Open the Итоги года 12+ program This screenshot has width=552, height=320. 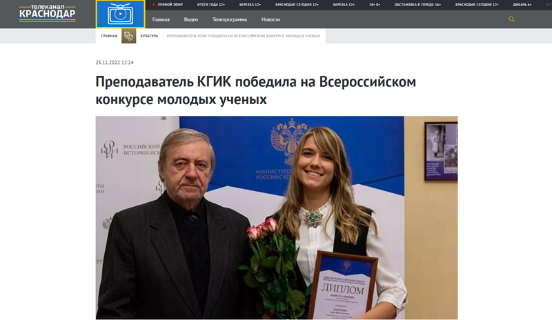(x=211, y=5)
